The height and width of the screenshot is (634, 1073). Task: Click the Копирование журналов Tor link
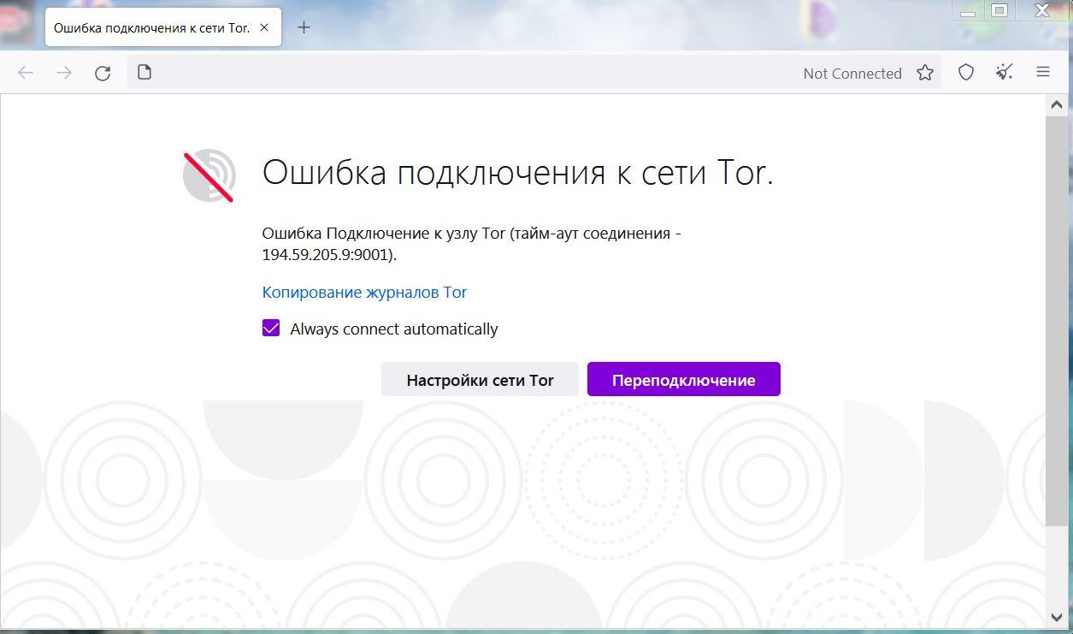pos(364,293)
